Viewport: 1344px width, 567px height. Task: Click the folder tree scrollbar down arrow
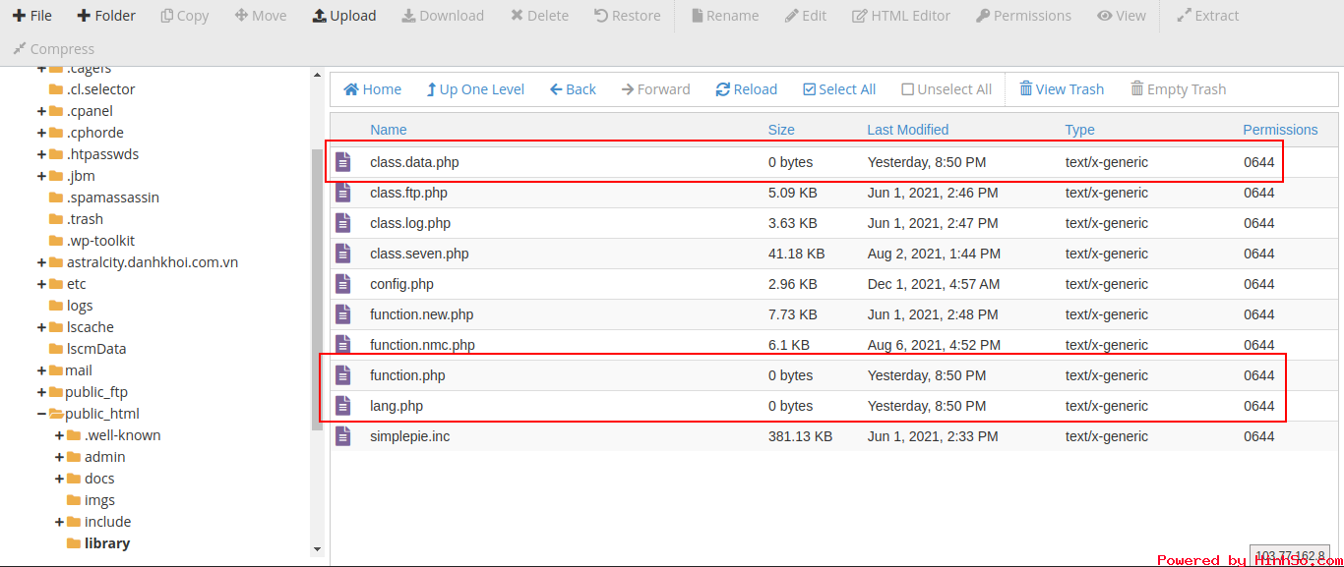[x=317, y=548]
